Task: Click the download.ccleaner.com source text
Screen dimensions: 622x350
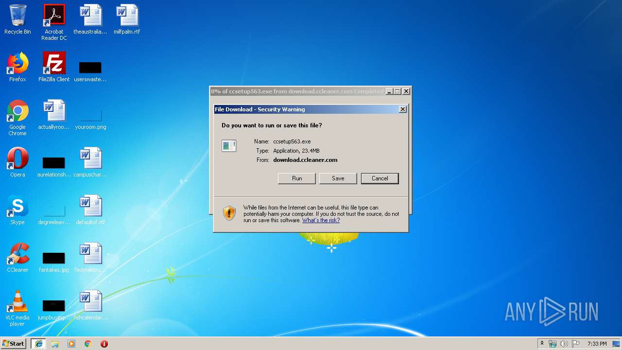Action: (x=305, y=160)
